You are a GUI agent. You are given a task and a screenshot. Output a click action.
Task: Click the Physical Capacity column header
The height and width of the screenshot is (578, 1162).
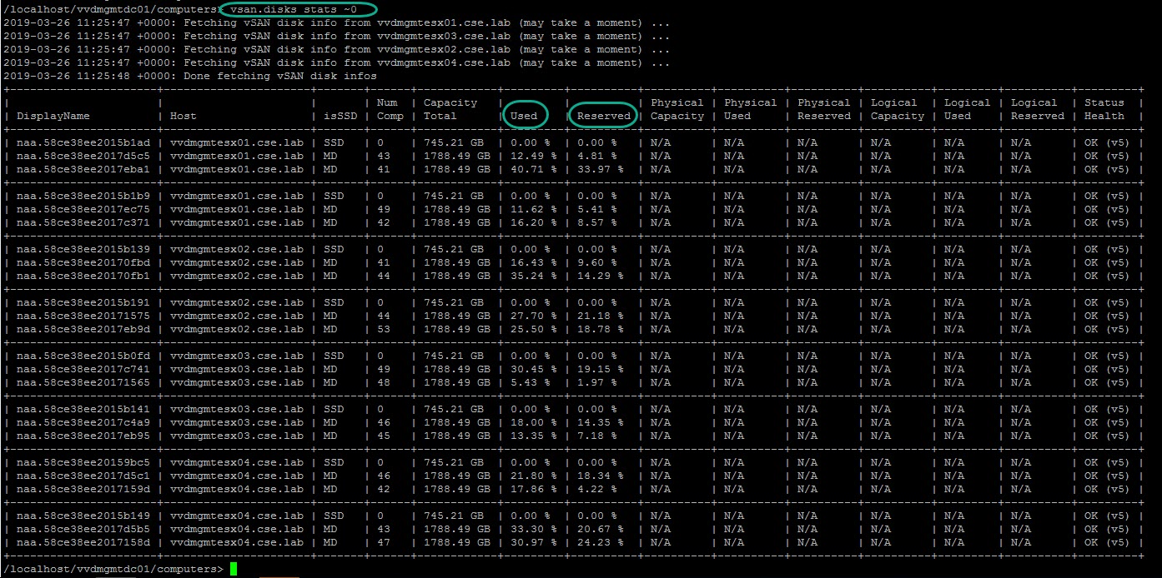pos(677,110)
